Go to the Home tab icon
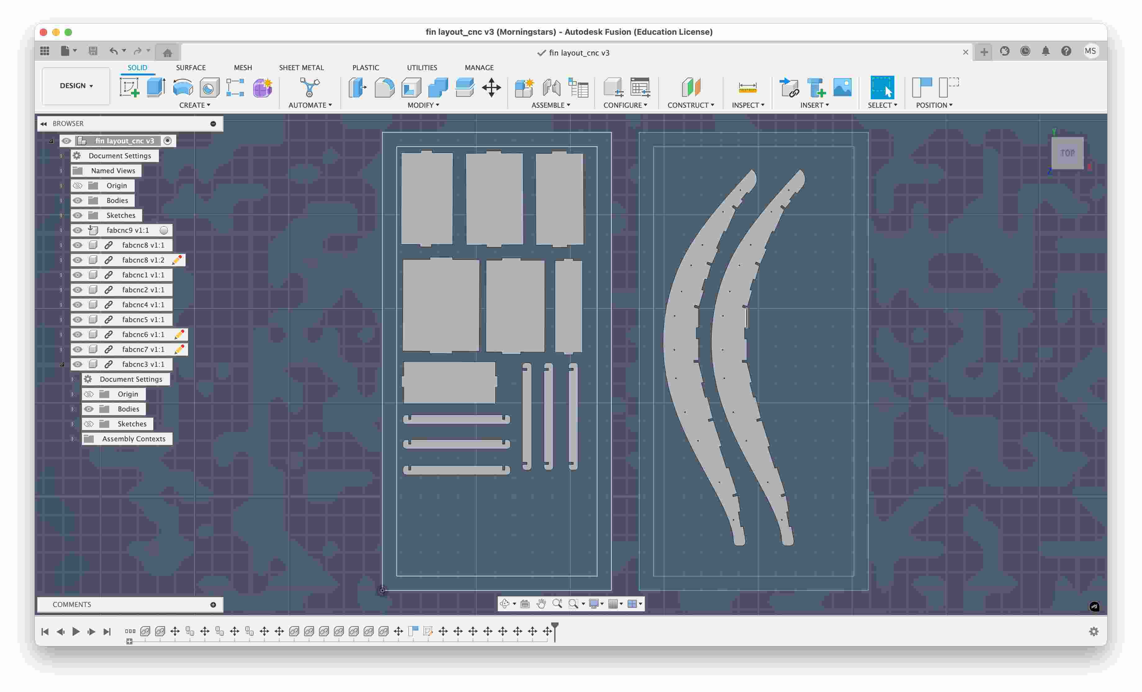The height and width of the screenshot is (692, 1142). point(167,52)
